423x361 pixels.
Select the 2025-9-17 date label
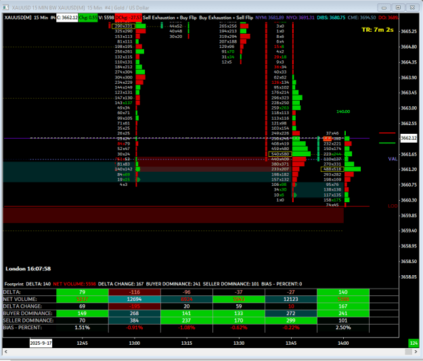tap(41, 343)
